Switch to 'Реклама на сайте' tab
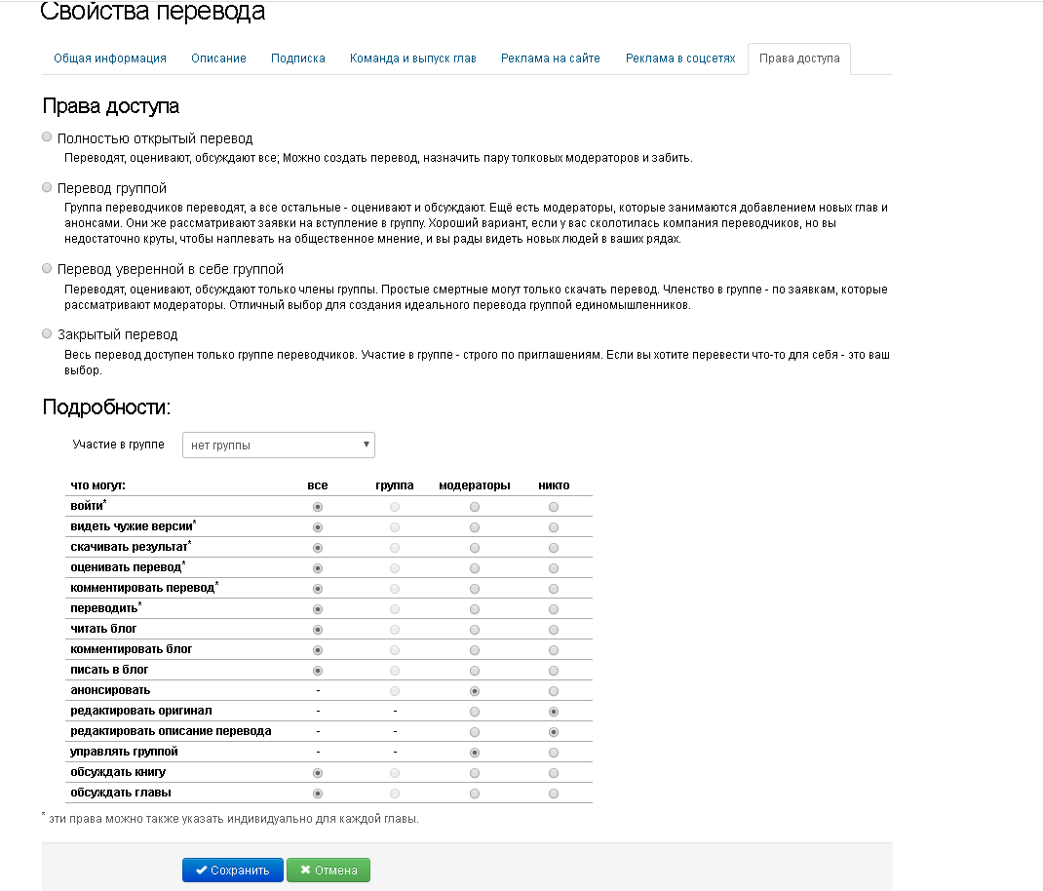Screen dimensions: 1043x891 (551, 58)
